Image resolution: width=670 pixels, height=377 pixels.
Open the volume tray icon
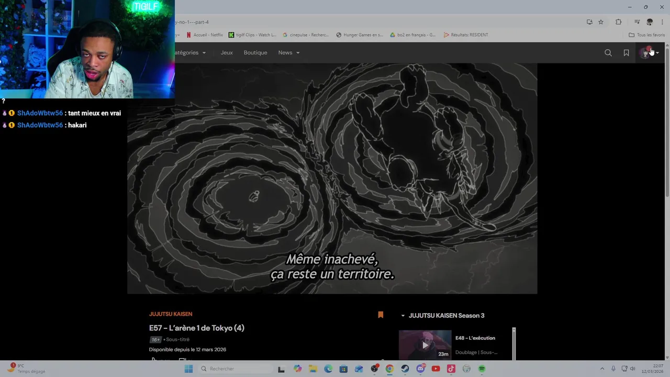[632, 369]
